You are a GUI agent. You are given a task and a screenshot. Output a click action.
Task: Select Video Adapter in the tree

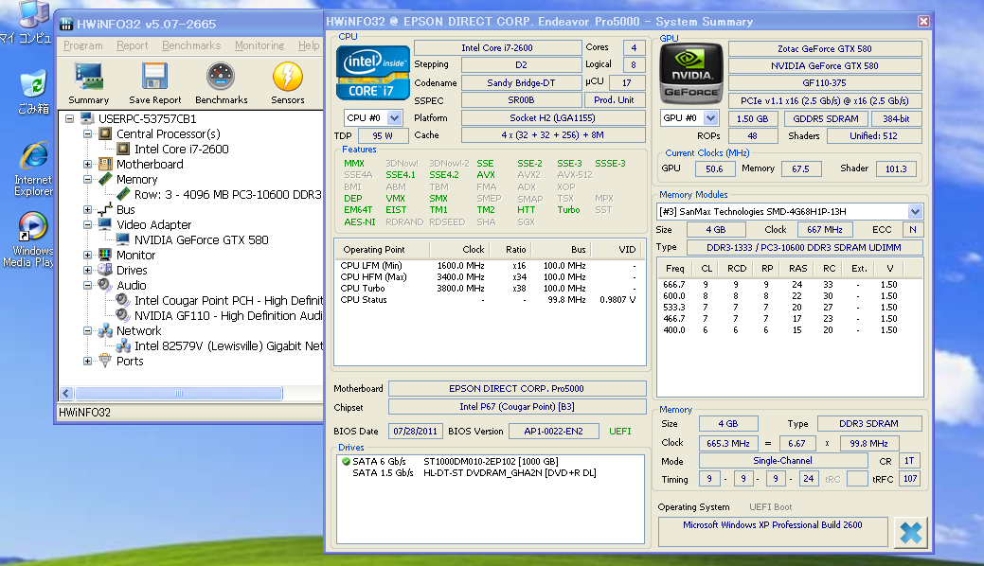coord(153,224)
